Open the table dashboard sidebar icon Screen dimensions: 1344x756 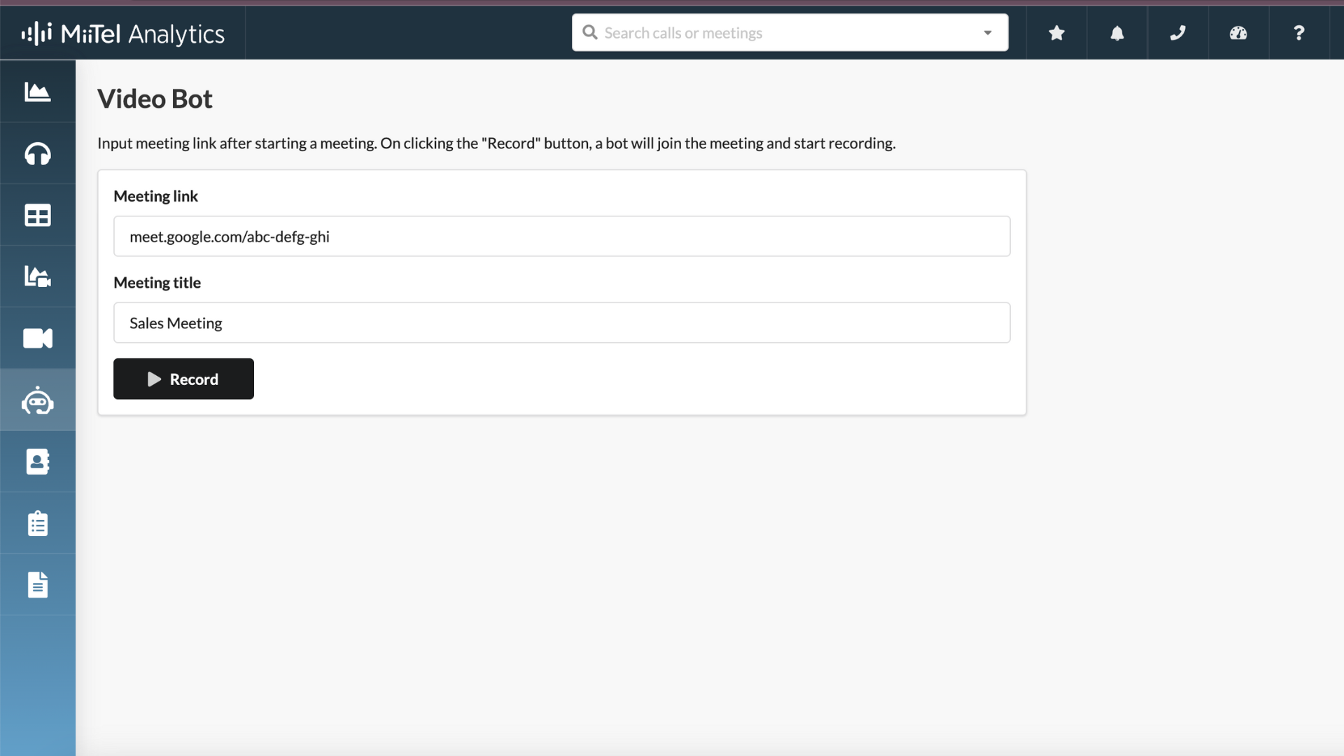[38, 215]
